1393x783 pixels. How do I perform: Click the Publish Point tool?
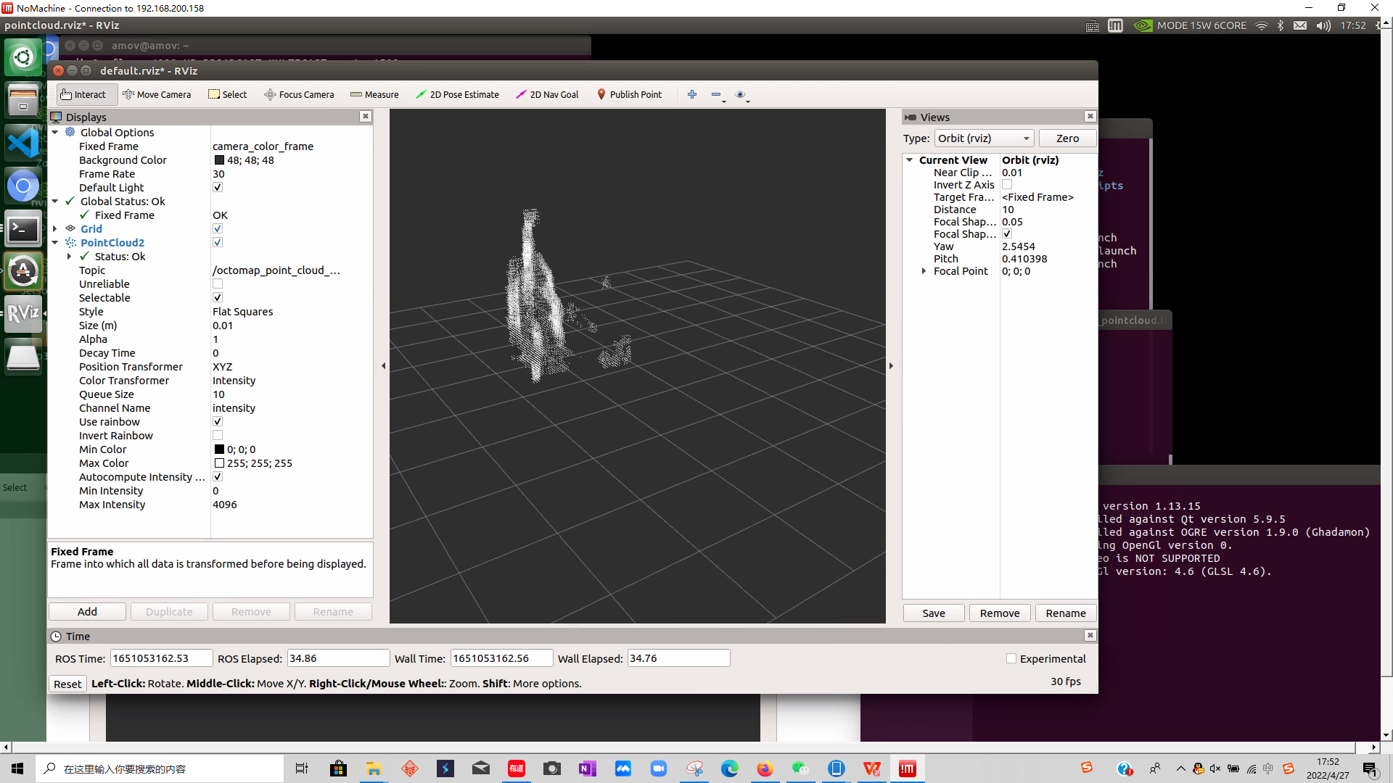point(629,94)
